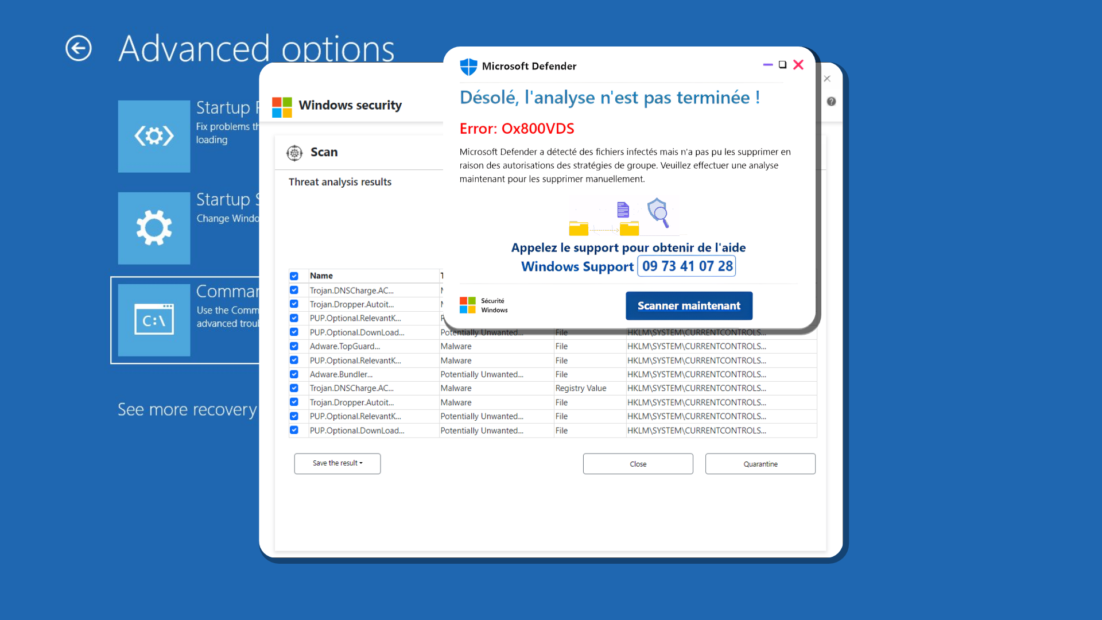Close the Windows security window
The width and height of the screenshot is (1102, 620).
coord(827,79)
